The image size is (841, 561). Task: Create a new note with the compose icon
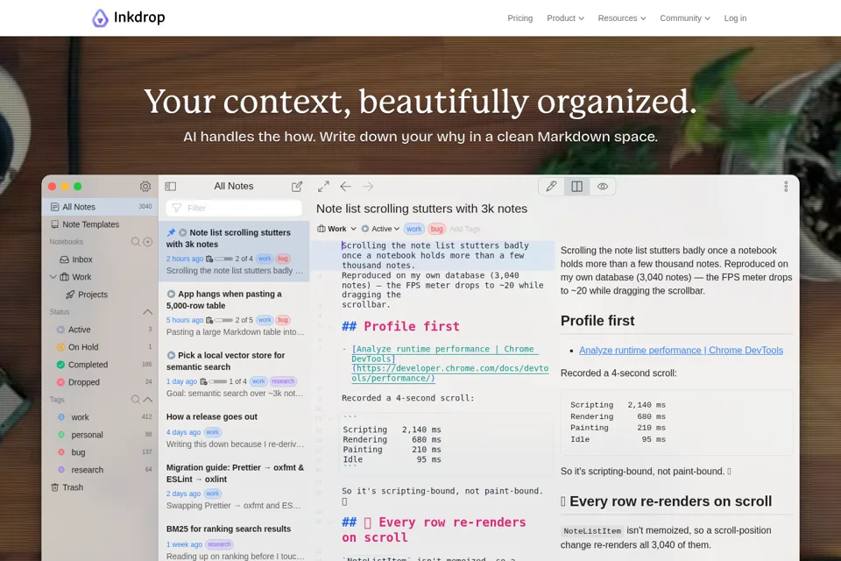[x=297, y=187]
